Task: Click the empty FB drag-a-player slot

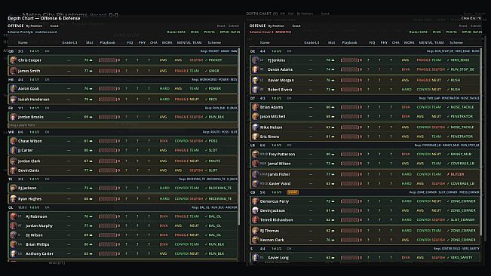Action: pos(123,125)
